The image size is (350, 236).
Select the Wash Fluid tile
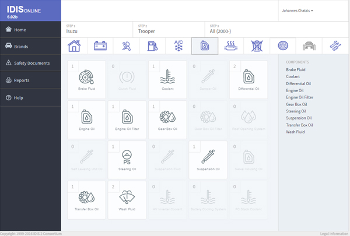(x=127, y=200)
